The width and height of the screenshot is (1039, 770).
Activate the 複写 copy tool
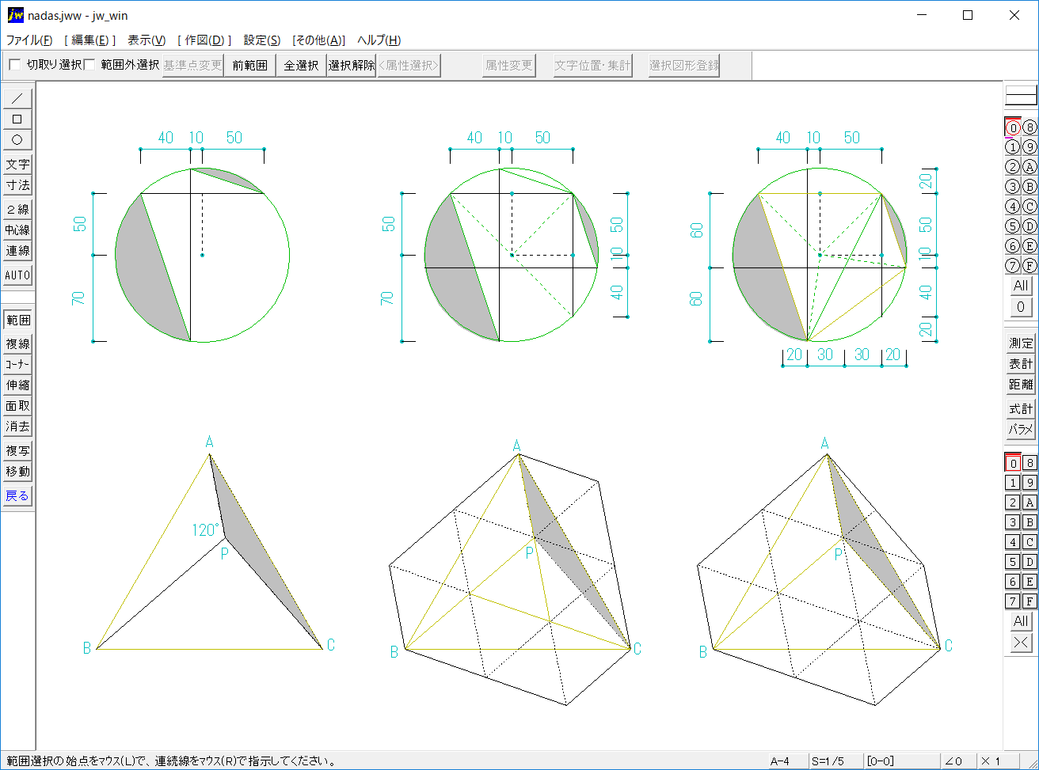17,451
